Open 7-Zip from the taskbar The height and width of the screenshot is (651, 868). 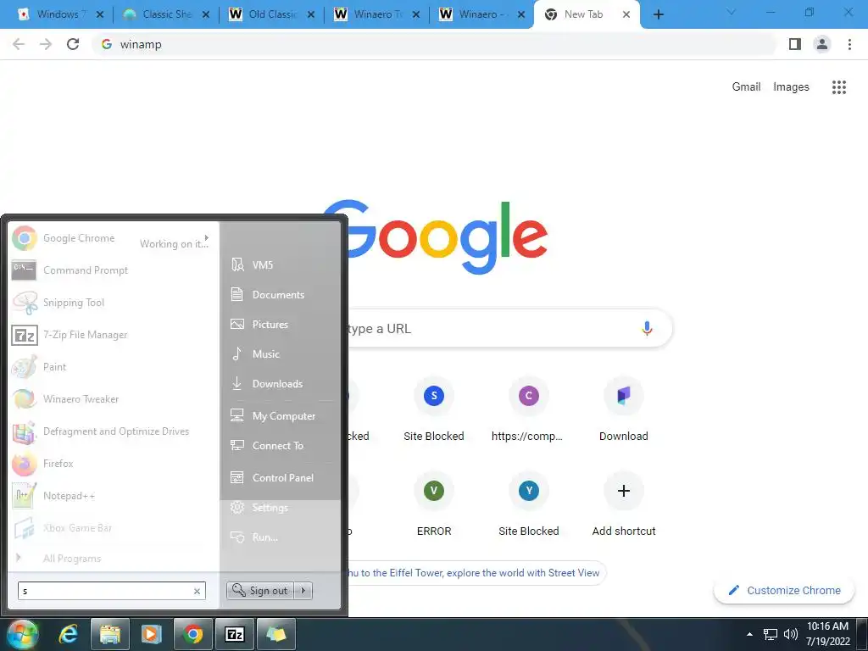[235, 634]
